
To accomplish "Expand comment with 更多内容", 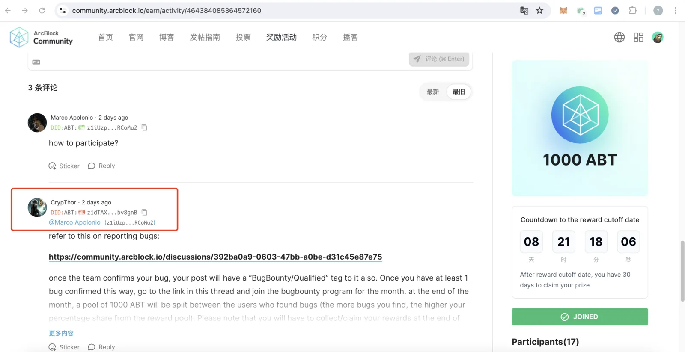I will point(61,333).
